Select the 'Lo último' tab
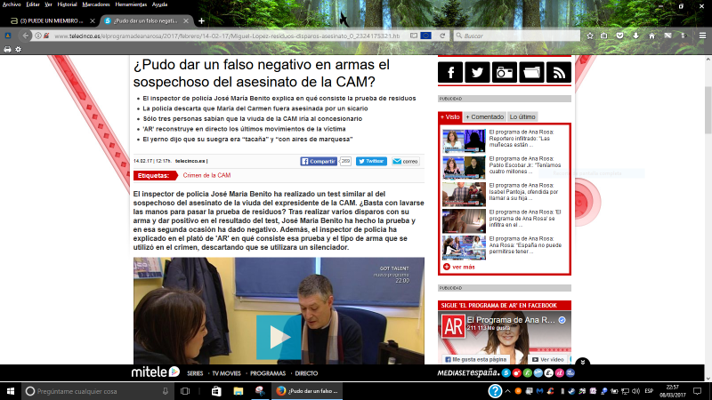Screen dimensions: 712x400 point(522,116)
